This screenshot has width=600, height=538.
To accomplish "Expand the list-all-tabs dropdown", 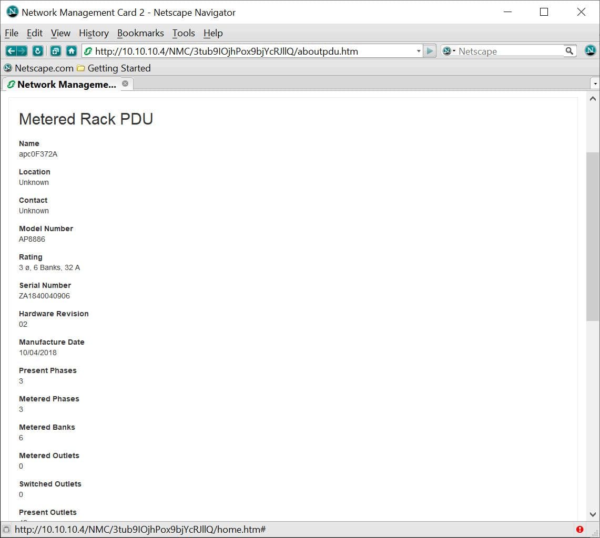I will pyautogui.click(x=595, y=84).
